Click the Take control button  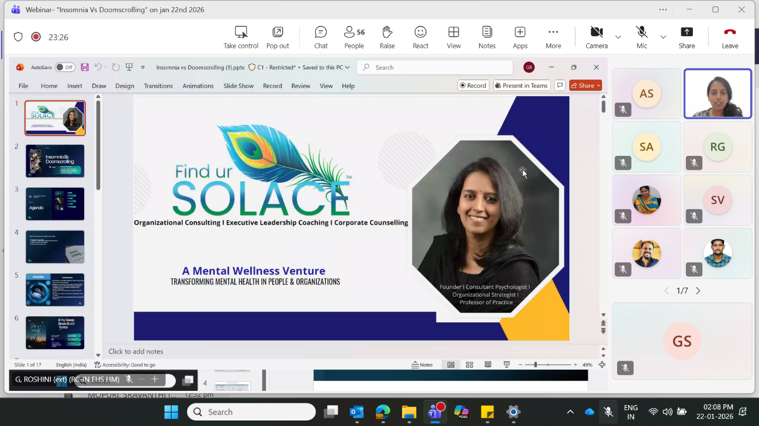[x=240, y=37]
